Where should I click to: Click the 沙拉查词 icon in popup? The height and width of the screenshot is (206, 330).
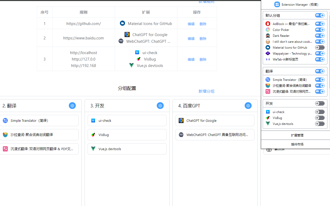(268, 85)
